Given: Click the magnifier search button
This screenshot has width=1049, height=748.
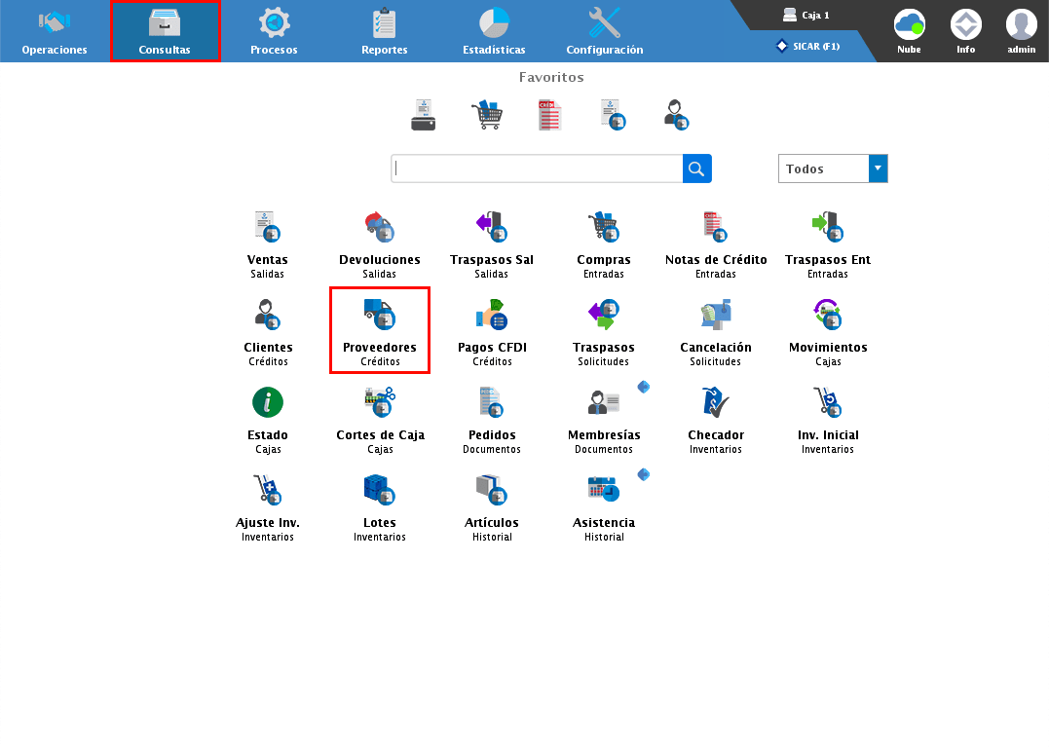Looking at the screenshot, I should click(x=696, y=168).
